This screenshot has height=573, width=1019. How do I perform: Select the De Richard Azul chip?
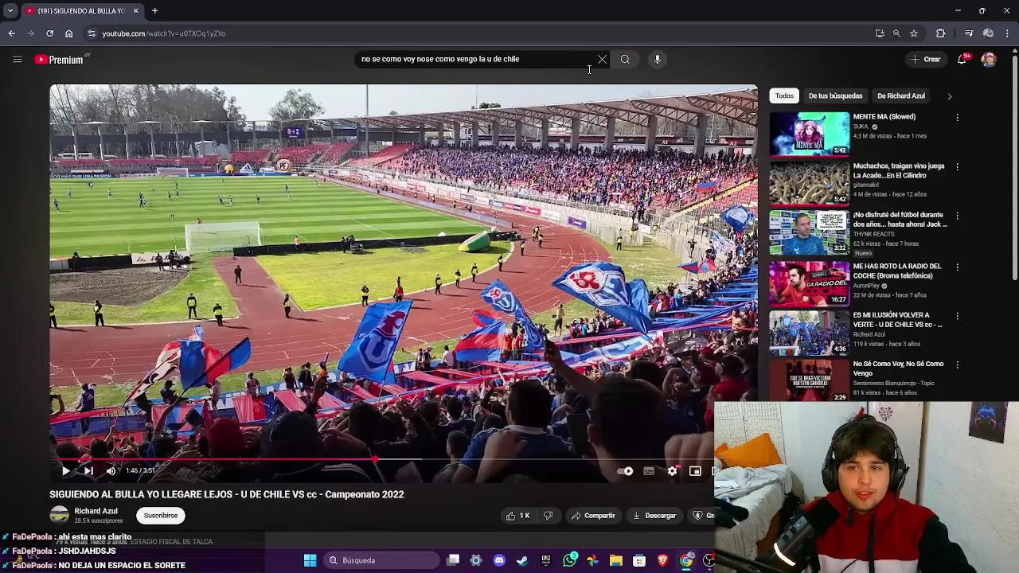(901, 95)
